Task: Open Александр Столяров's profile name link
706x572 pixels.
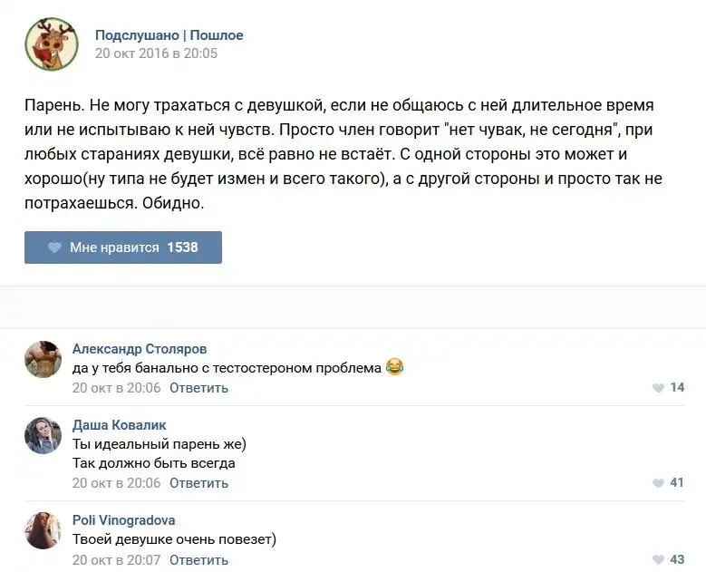Action: [140, 349]
